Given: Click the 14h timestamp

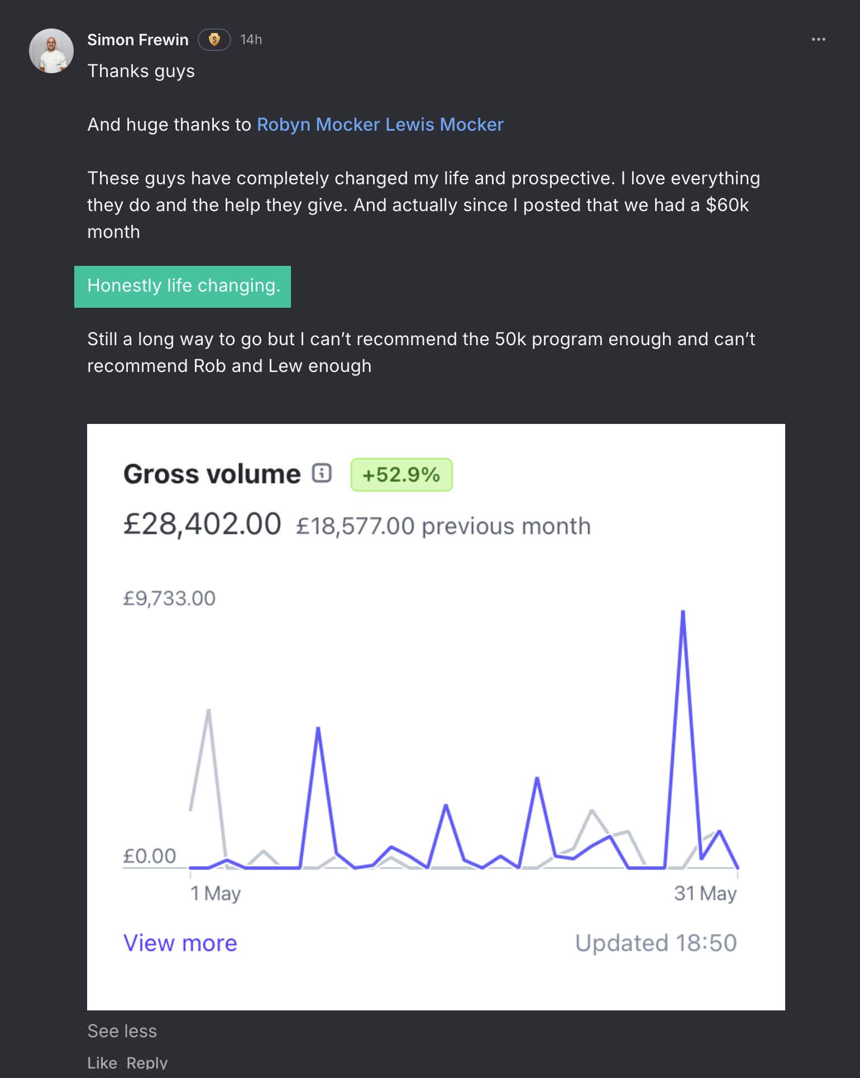Looking at the screenshot, I should (251, 40).
